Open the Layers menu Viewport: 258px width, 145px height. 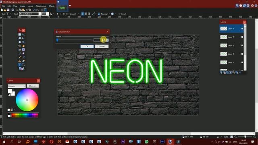(x=30, y=6)
